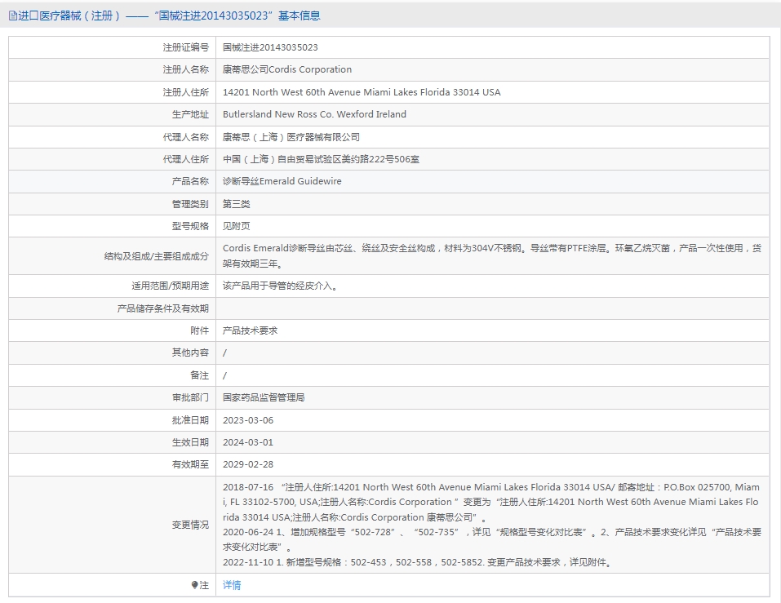Open the 详情 details link
Viewport: 781px width, 603px height.
click(232, 585)
